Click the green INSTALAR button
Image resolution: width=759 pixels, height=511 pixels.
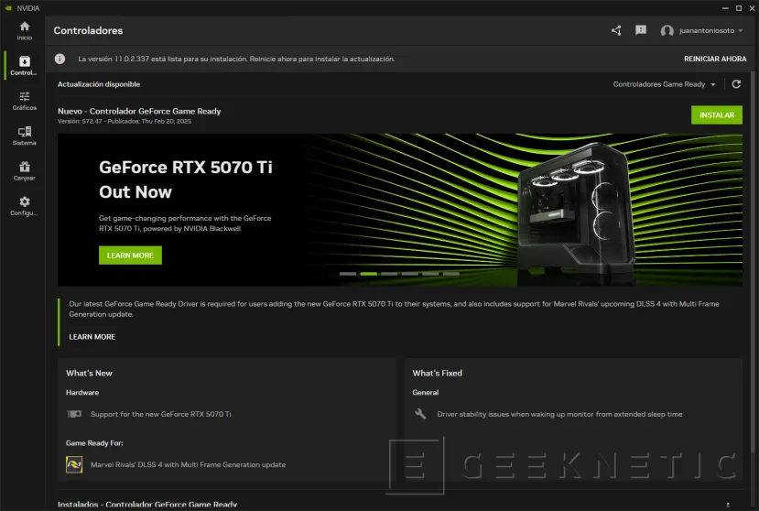coord(716,114)
